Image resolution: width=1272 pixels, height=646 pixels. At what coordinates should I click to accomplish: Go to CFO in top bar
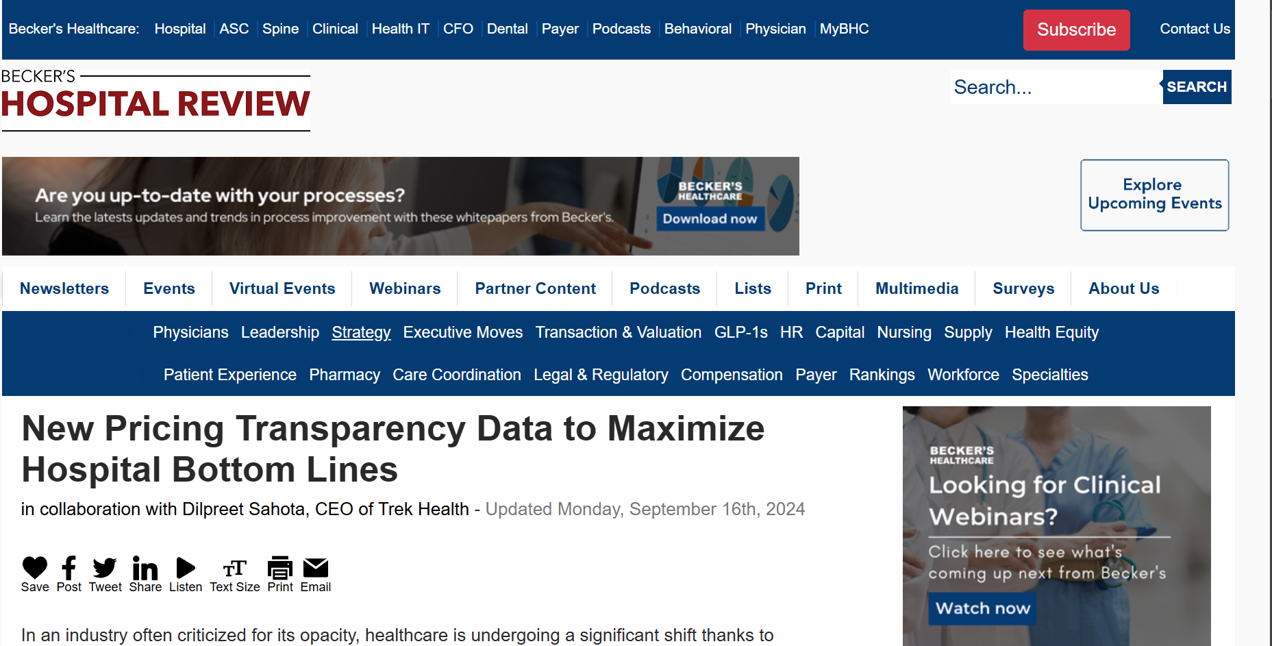tap(458, 29)
